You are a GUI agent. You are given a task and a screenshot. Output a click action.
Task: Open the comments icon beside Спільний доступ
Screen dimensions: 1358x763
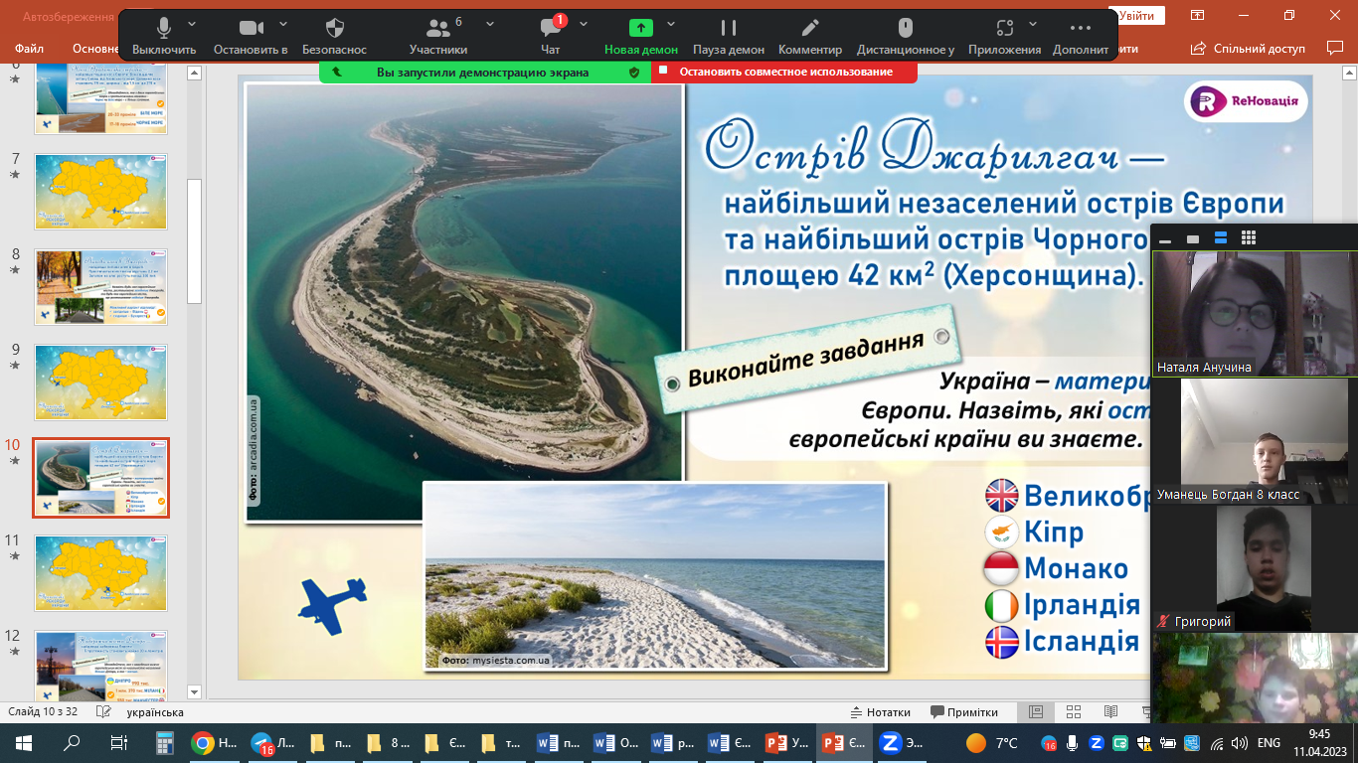[x=1335, y=48]
